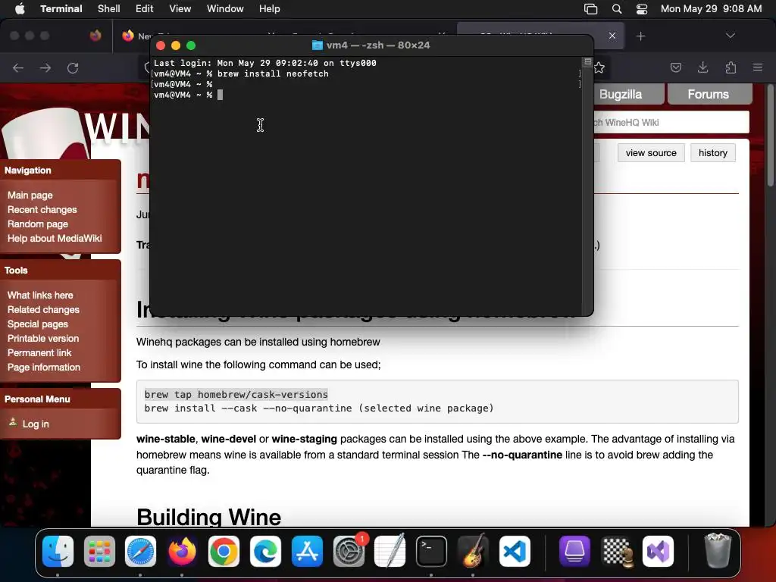Open Finder from the Dock

click(x=58, y=552)
